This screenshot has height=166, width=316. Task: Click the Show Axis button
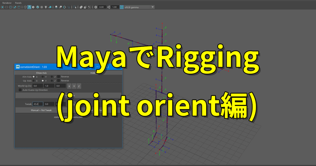41,73
